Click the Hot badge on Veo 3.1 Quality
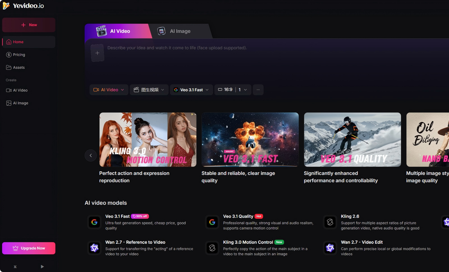 point(259,216)
